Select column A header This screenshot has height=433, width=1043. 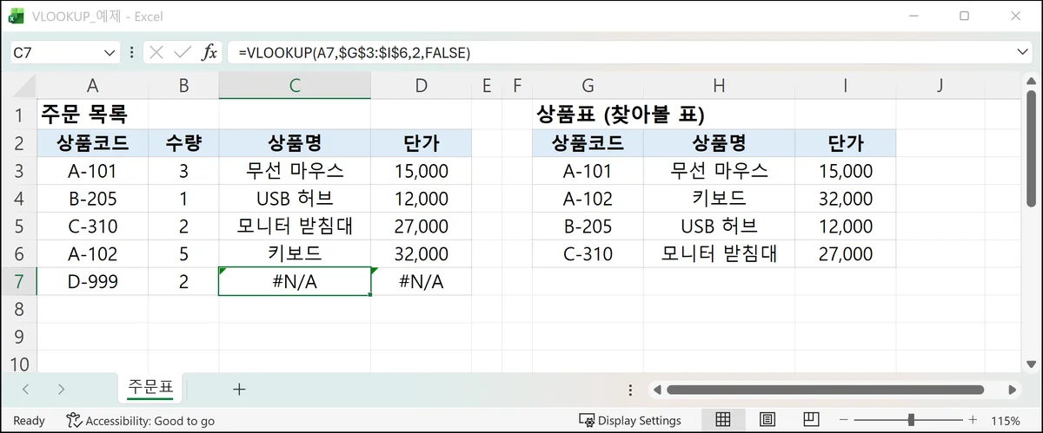pyautogui.click(x=92, y=85)
